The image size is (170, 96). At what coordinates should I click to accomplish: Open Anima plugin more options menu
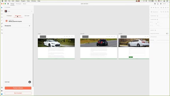click(32, 11)
